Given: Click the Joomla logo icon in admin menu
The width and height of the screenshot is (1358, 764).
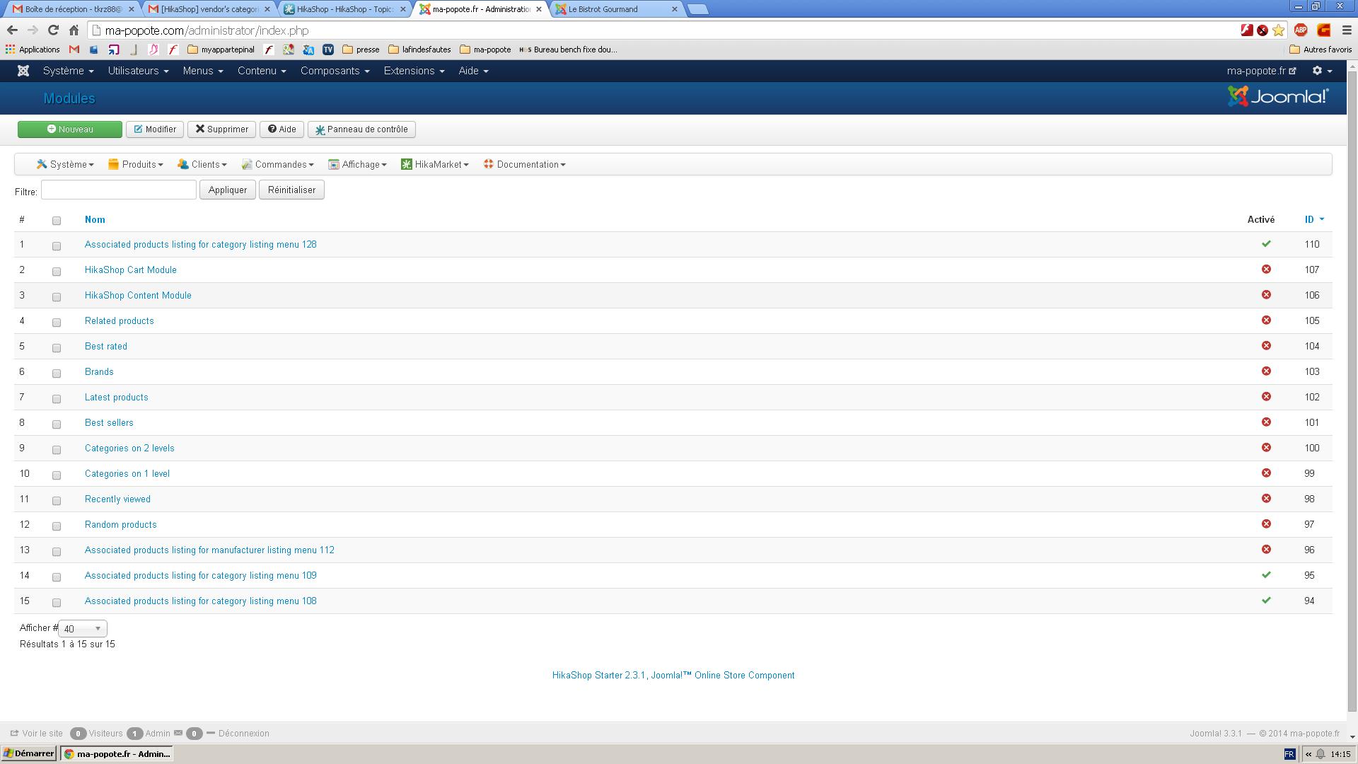Looking at the screenshot, I should click(x=23, y=71).
